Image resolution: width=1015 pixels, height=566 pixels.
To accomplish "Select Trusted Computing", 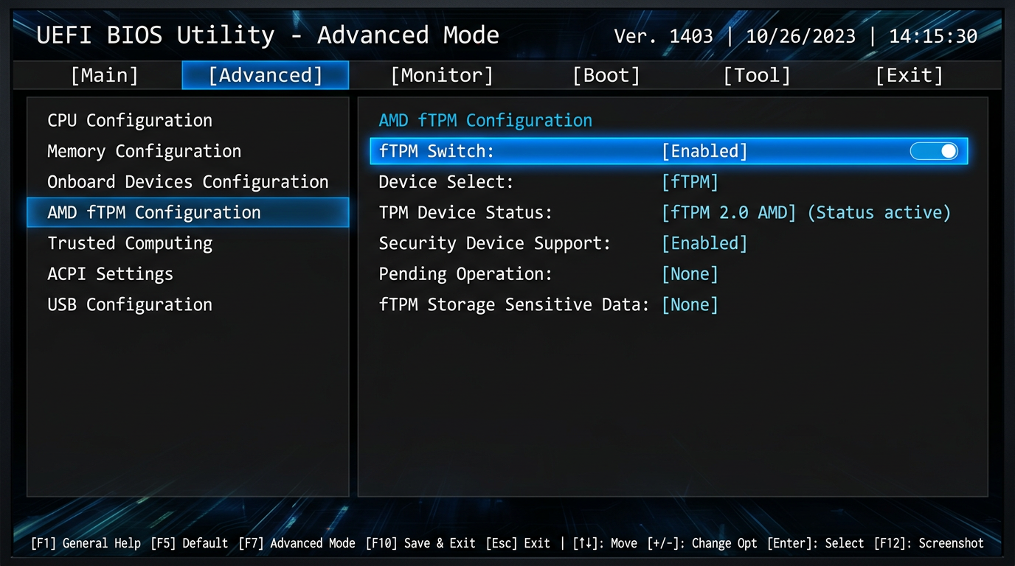I will tap(129, 242).
